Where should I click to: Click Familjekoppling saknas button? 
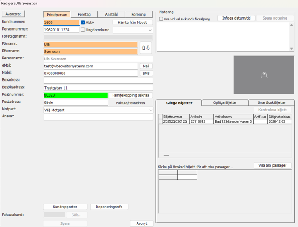pyautogui.click(x=131, y=95)
